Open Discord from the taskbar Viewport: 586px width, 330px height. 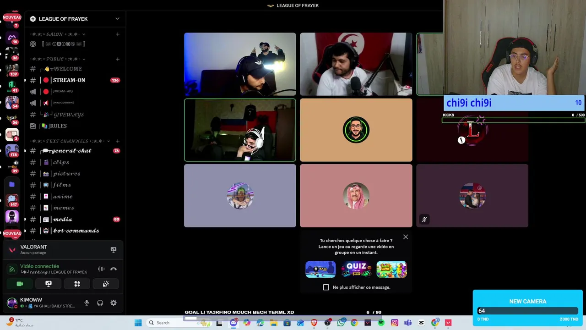pos(233,323)
